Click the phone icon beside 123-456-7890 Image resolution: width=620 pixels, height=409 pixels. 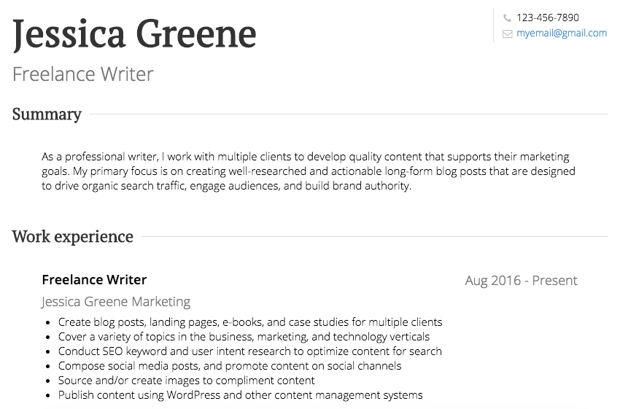(x=507, y=17)
